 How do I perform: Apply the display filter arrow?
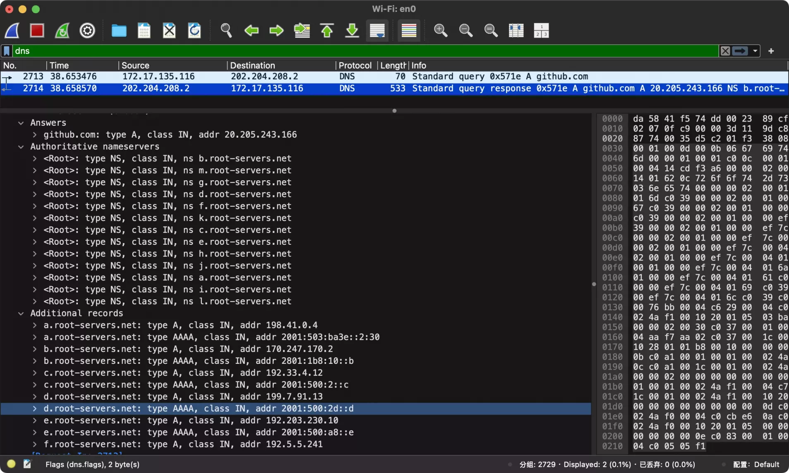pyautogui.click(x=740, y=51)
